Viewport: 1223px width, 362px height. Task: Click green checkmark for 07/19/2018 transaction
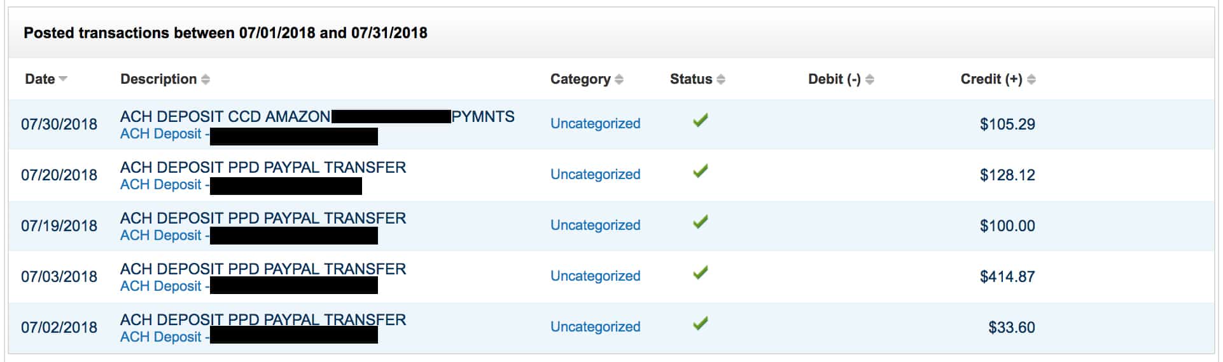point(701,222)
